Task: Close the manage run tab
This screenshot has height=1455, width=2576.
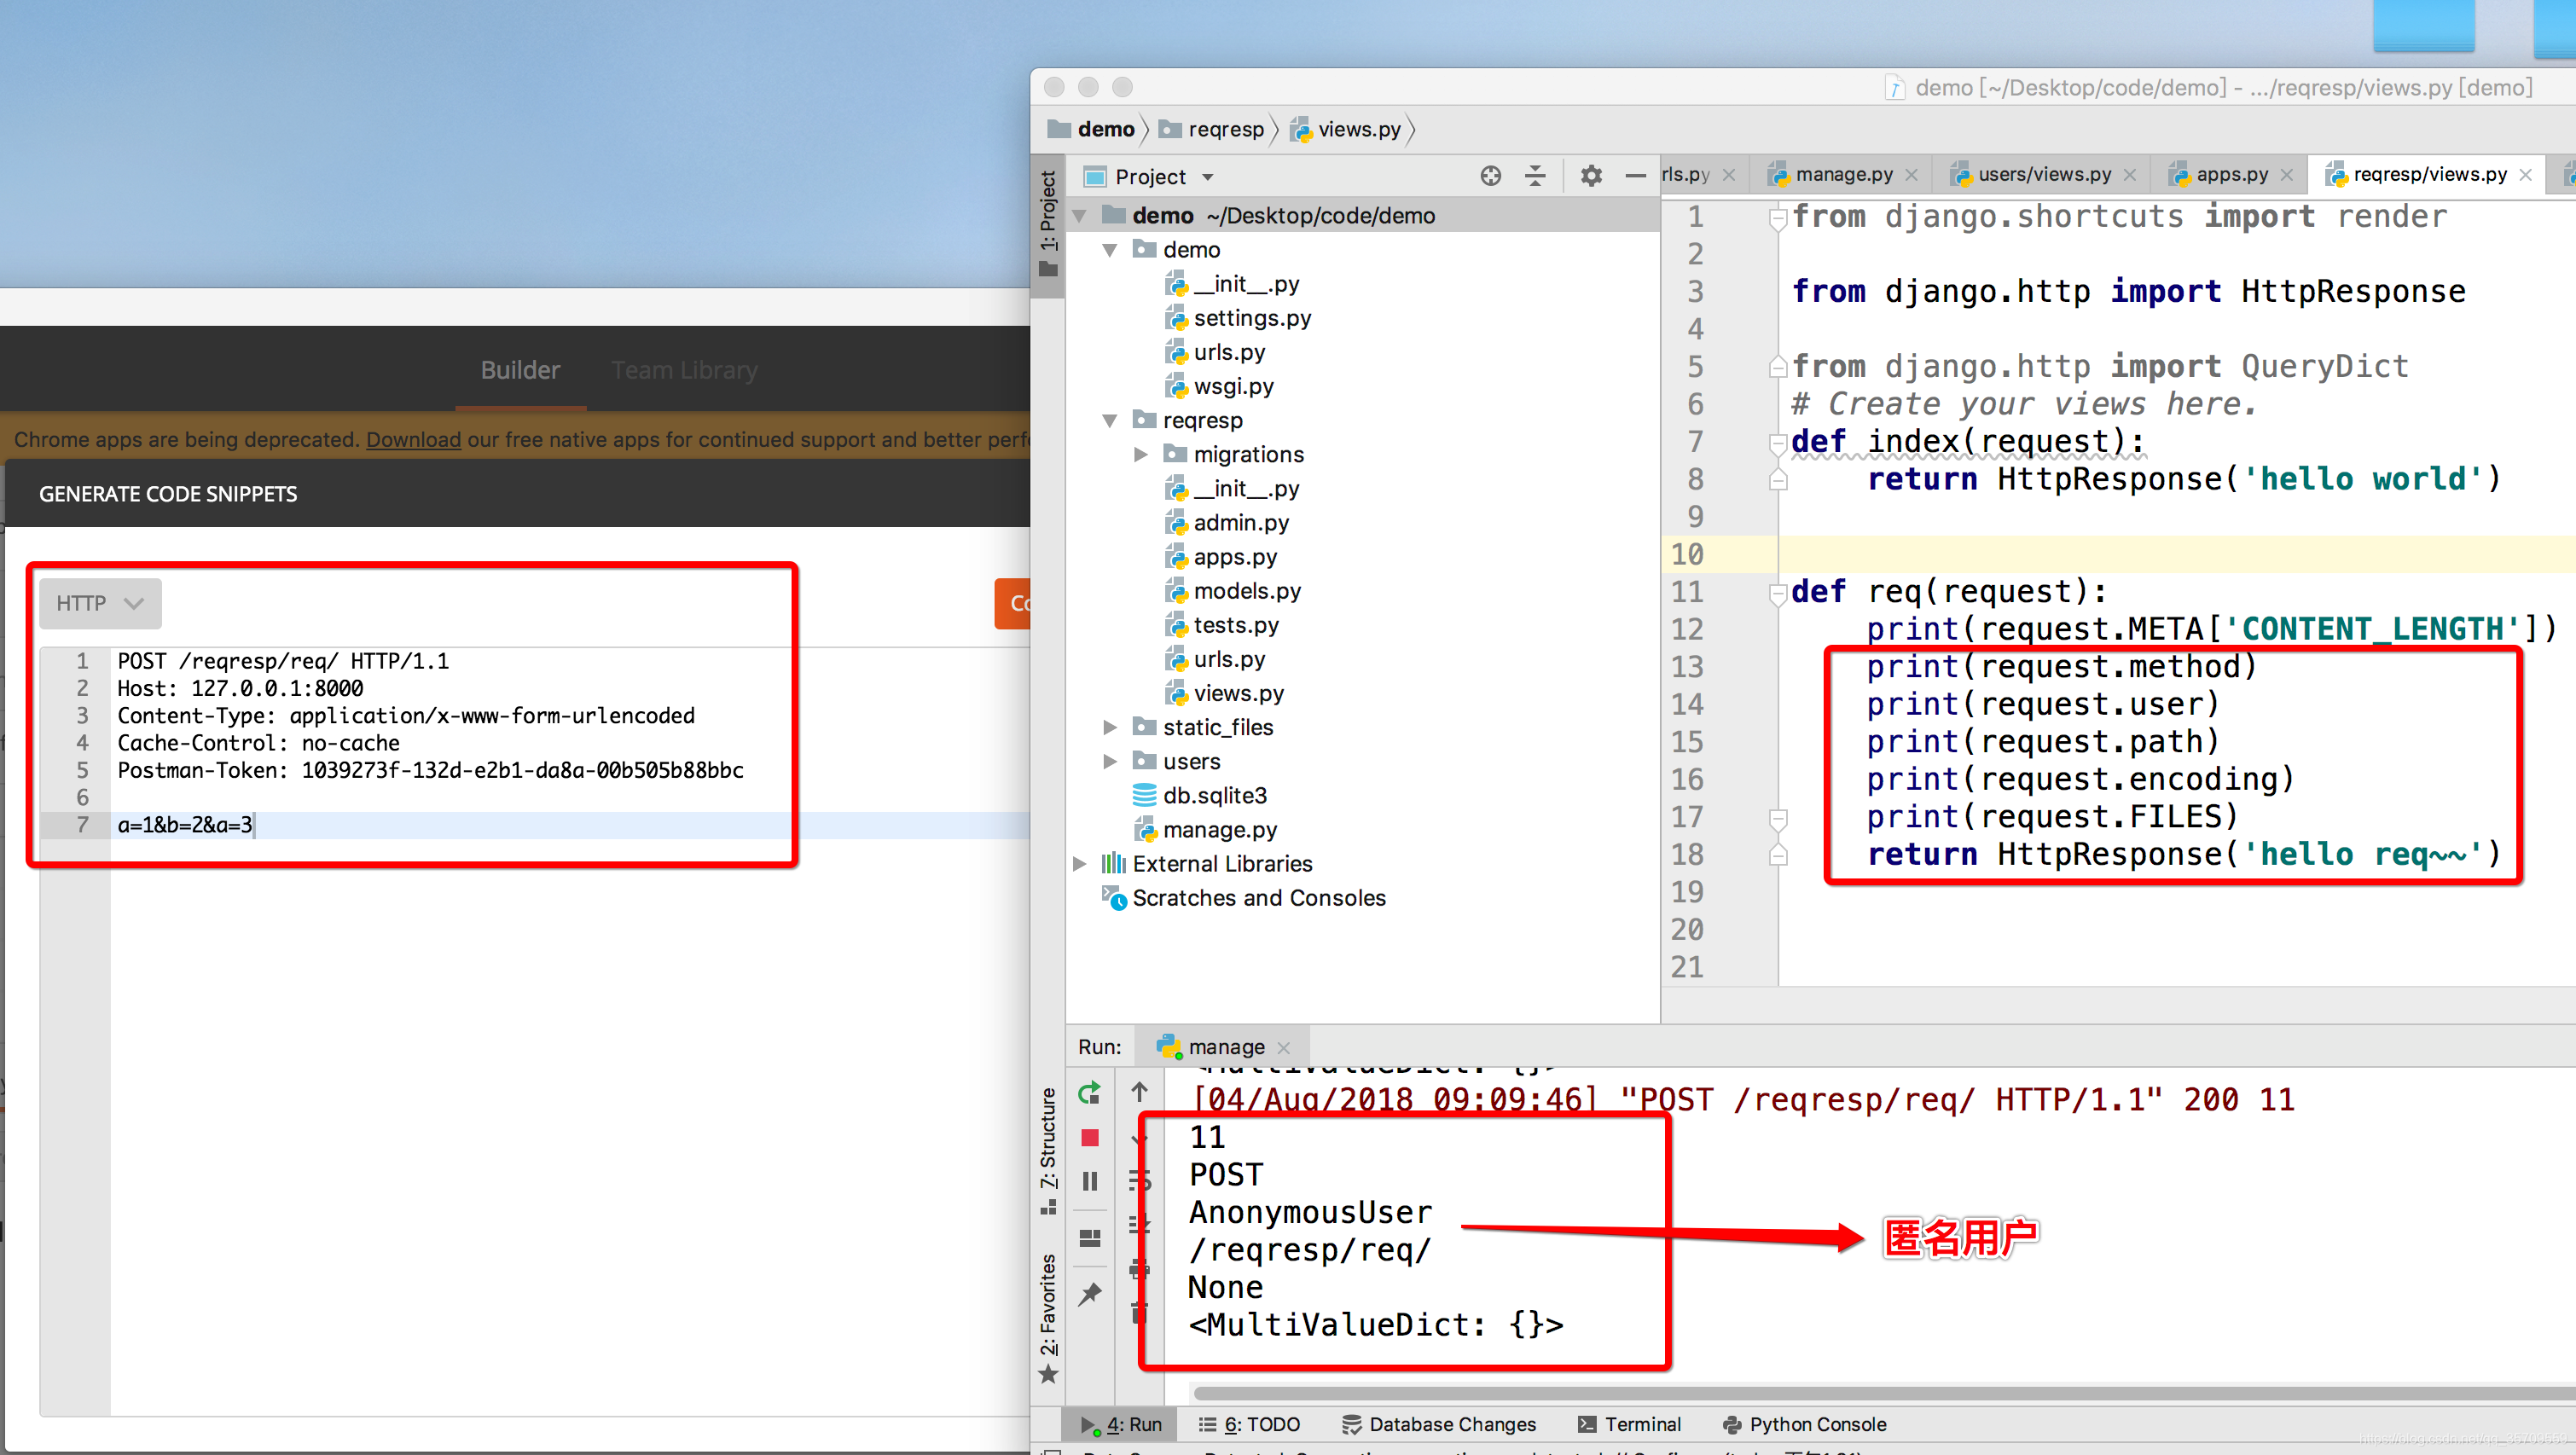Action: (x=1284, y=1047)
